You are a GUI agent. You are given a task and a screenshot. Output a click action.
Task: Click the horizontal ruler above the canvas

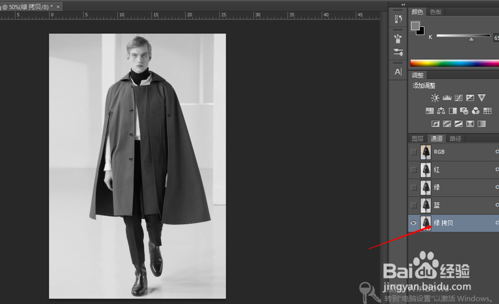coord(190,15)
